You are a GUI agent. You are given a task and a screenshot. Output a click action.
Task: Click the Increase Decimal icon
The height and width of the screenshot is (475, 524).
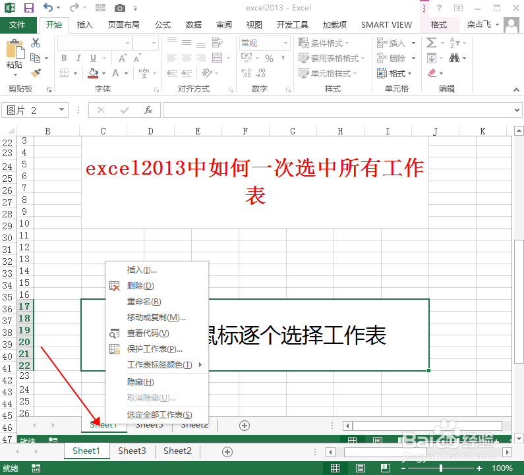click(x=246, y=73)
